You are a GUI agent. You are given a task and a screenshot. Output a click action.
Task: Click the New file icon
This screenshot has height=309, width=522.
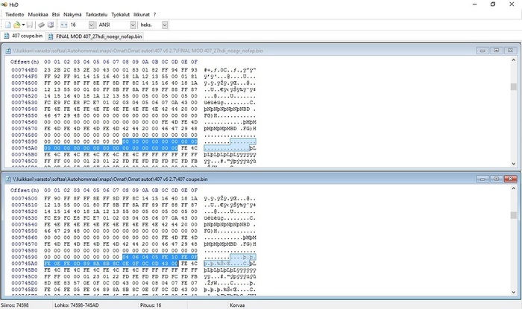click(x=6, y=25)
